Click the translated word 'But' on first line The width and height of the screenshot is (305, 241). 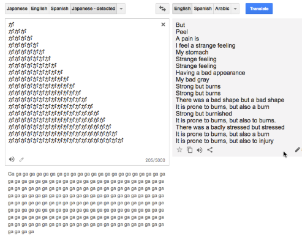pyautogui.click(x=180, y=25)
